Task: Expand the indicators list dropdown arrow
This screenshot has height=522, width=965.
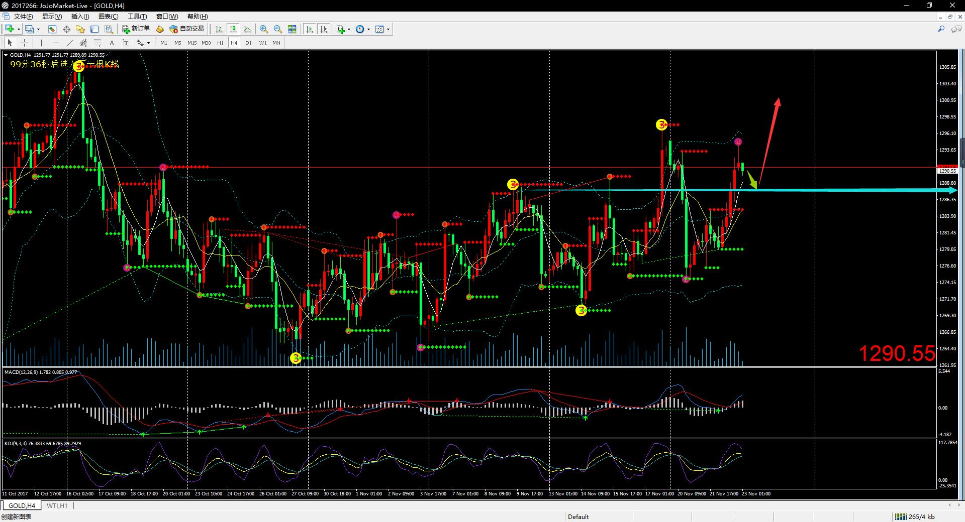Action: click(x=349, y=29)
